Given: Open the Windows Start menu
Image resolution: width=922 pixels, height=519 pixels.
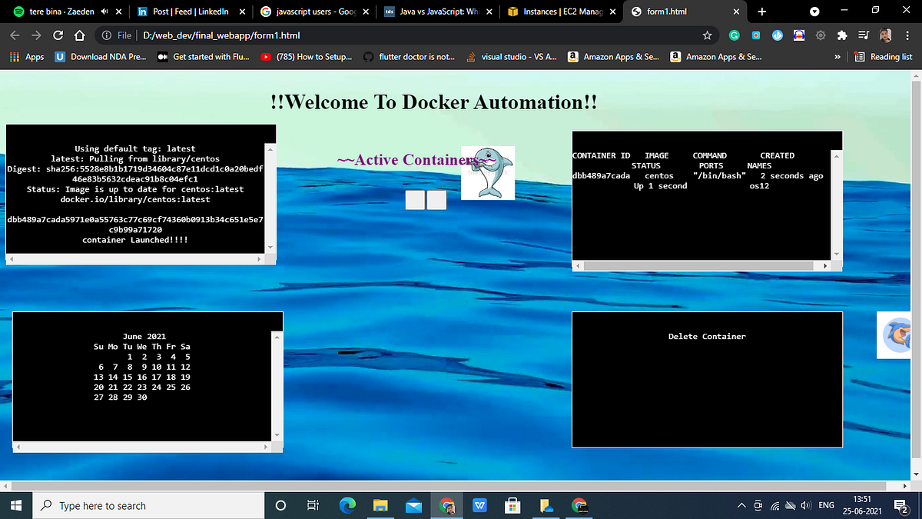Looking at the screenshot, I should coord(15,505).
